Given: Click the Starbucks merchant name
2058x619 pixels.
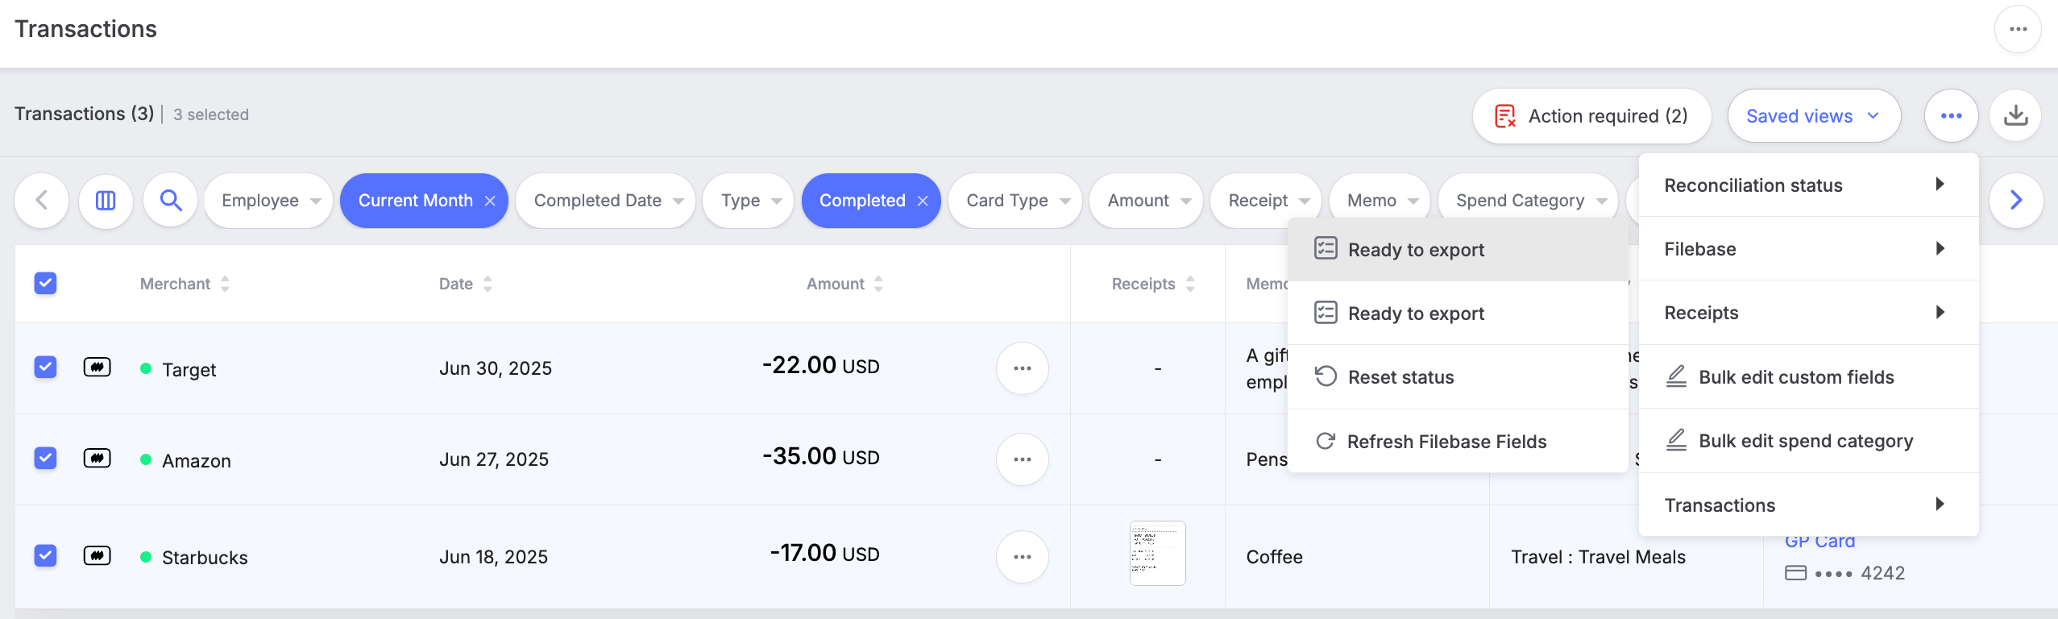Looking at the screenshot, I should pyautogui.click(x=205, y=558).
